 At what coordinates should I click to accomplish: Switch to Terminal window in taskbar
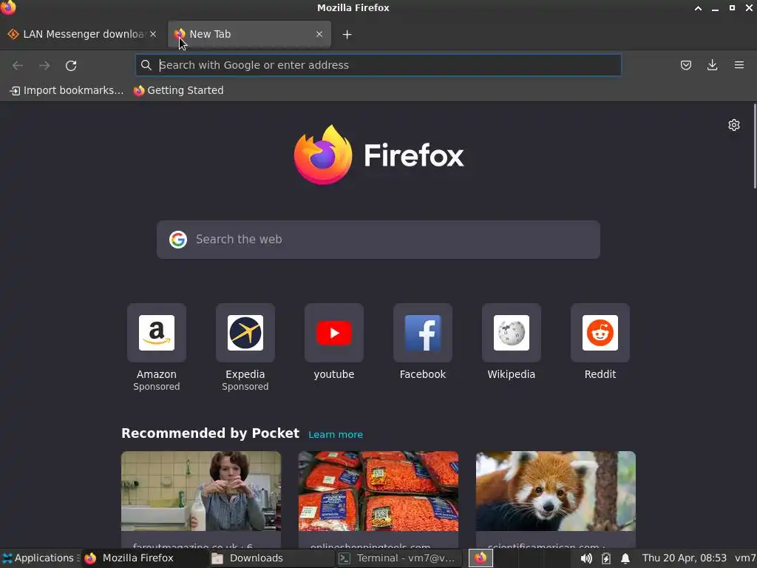[398, 558]
